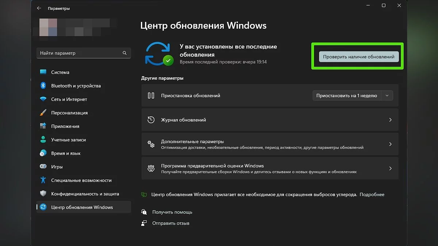Open Дополнительные параметры chevron
438x246 pixels.
[390, 144]
